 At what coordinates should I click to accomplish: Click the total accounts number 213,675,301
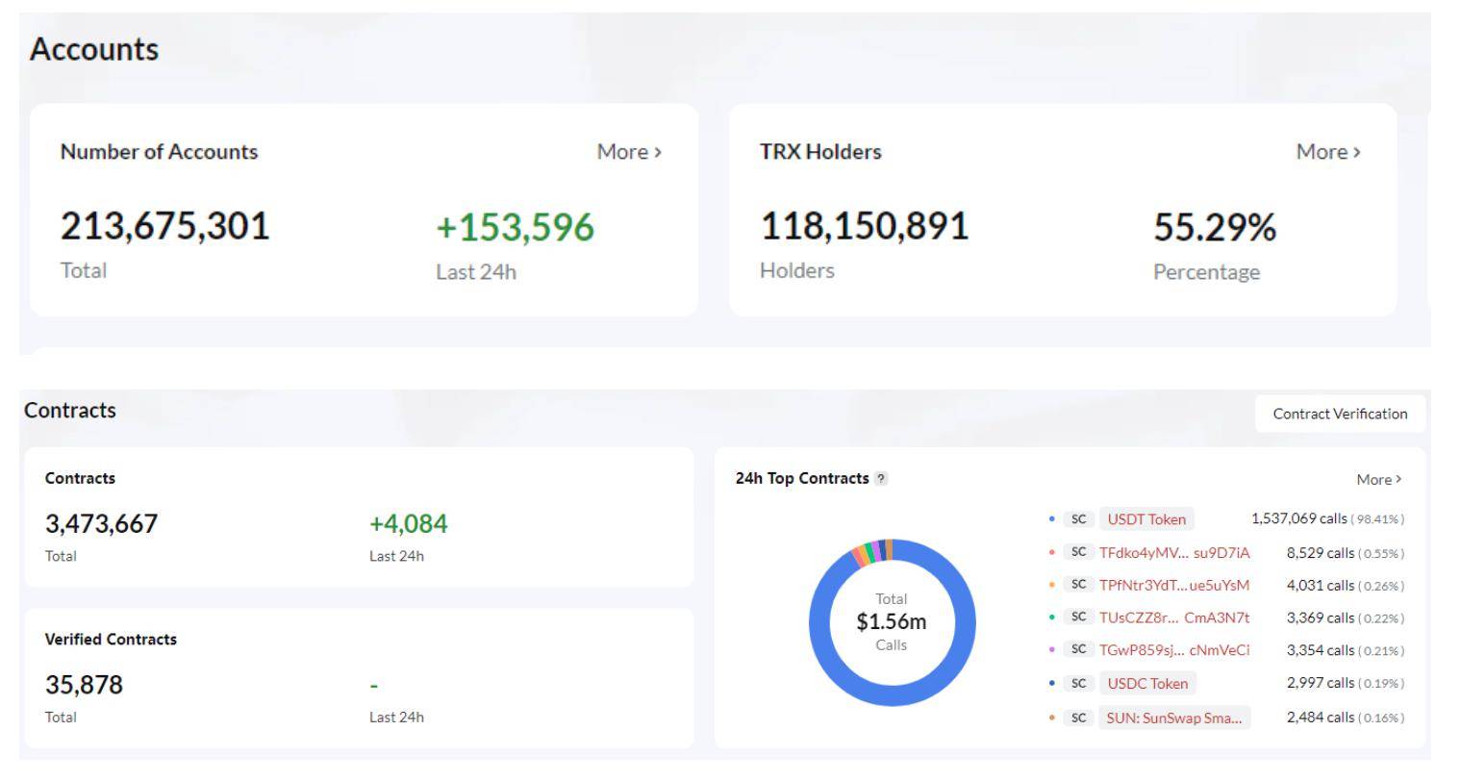(x=164, y=227)
